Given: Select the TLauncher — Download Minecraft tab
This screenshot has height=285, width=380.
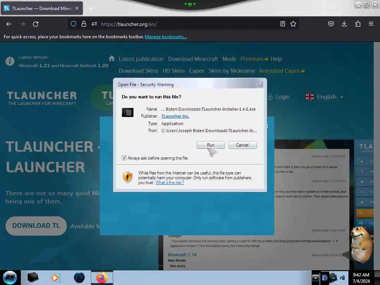Looking at the screenshot, I should [x=42, y=8].
